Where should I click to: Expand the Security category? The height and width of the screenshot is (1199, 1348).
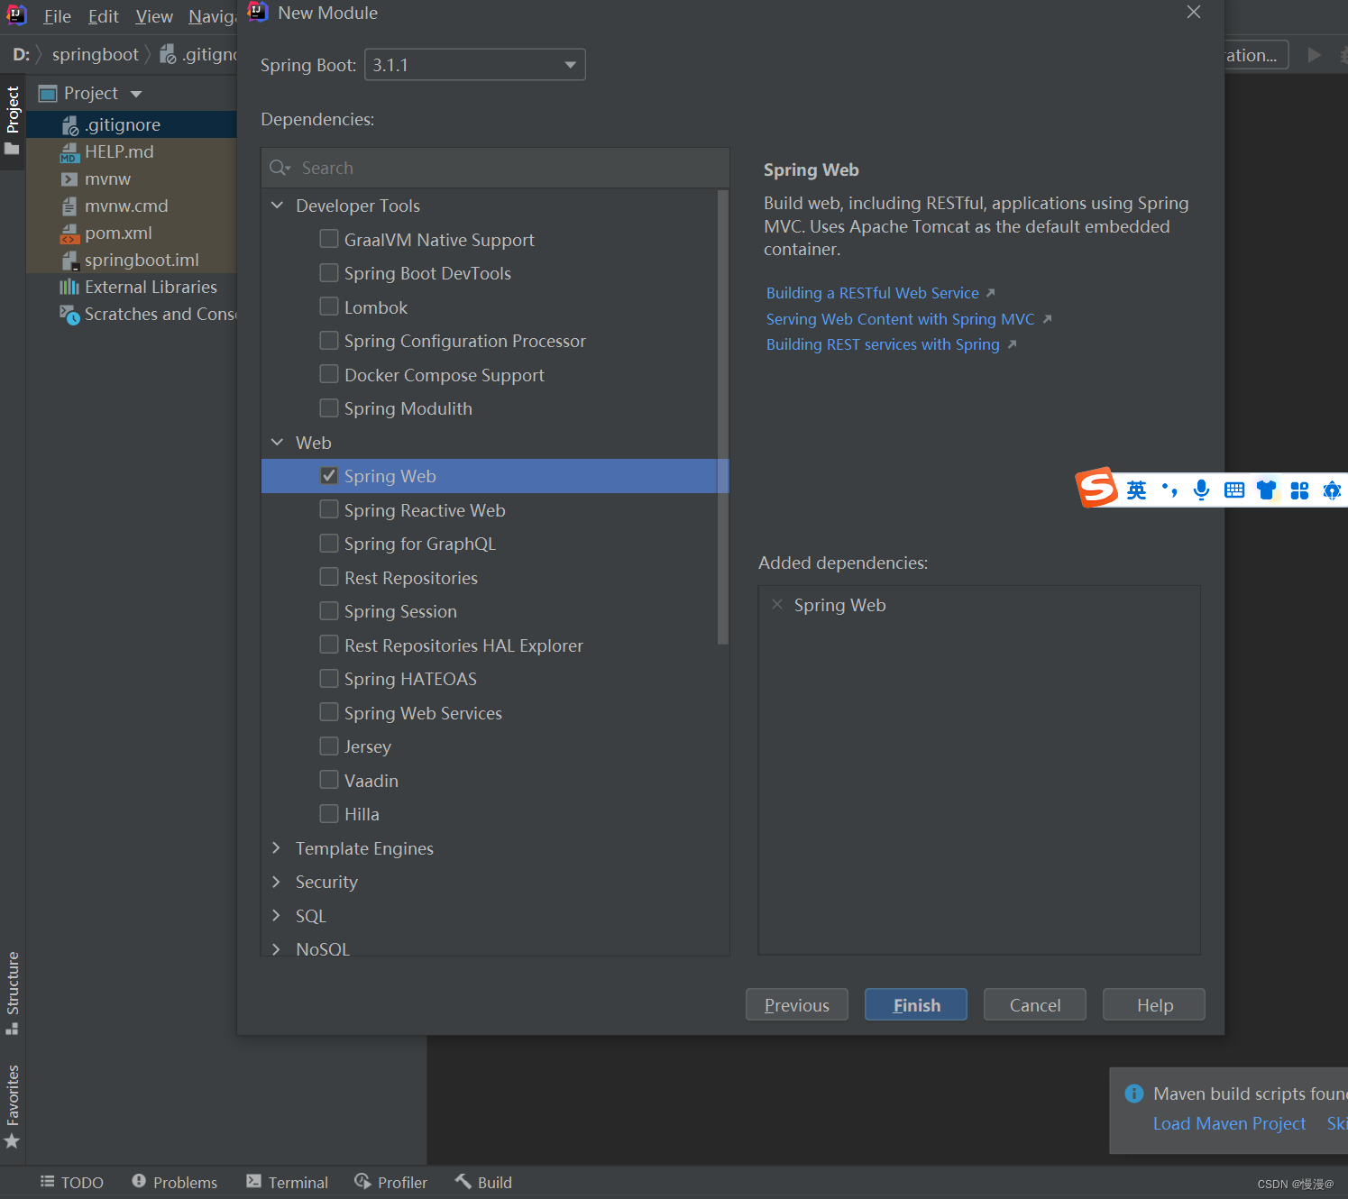pos(276,882)
